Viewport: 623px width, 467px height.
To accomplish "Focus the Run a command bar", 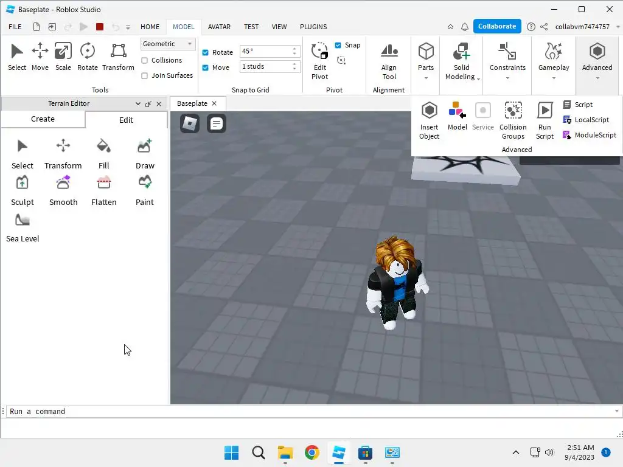I will [x=310, y=412].
